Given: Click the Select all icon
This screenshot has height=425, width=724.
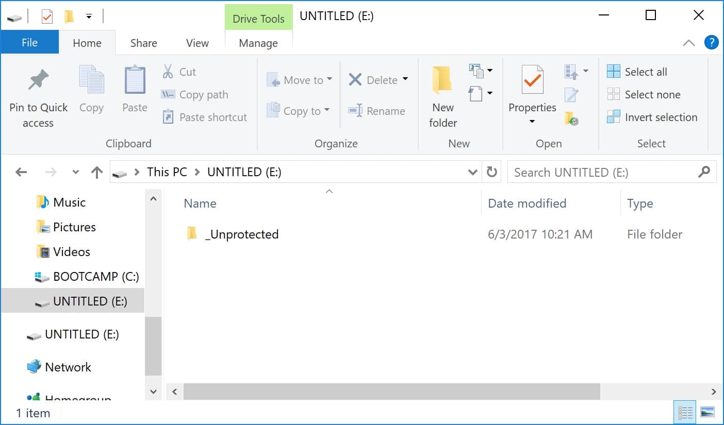Looking at the screenshot, I should (614, 72).
